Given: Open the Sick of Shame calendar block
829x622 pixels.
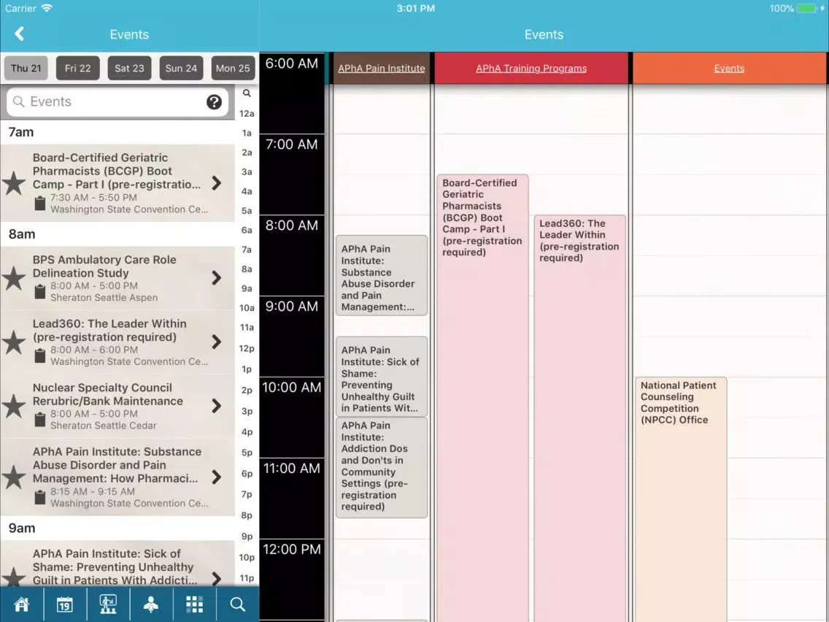Looking at the screenshot, I should pos(381,377).
